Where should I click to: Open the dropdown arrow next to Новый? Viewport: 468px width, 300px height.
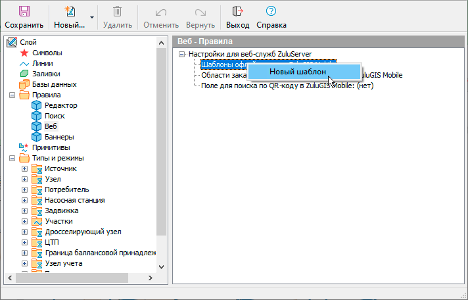point(92,17)
